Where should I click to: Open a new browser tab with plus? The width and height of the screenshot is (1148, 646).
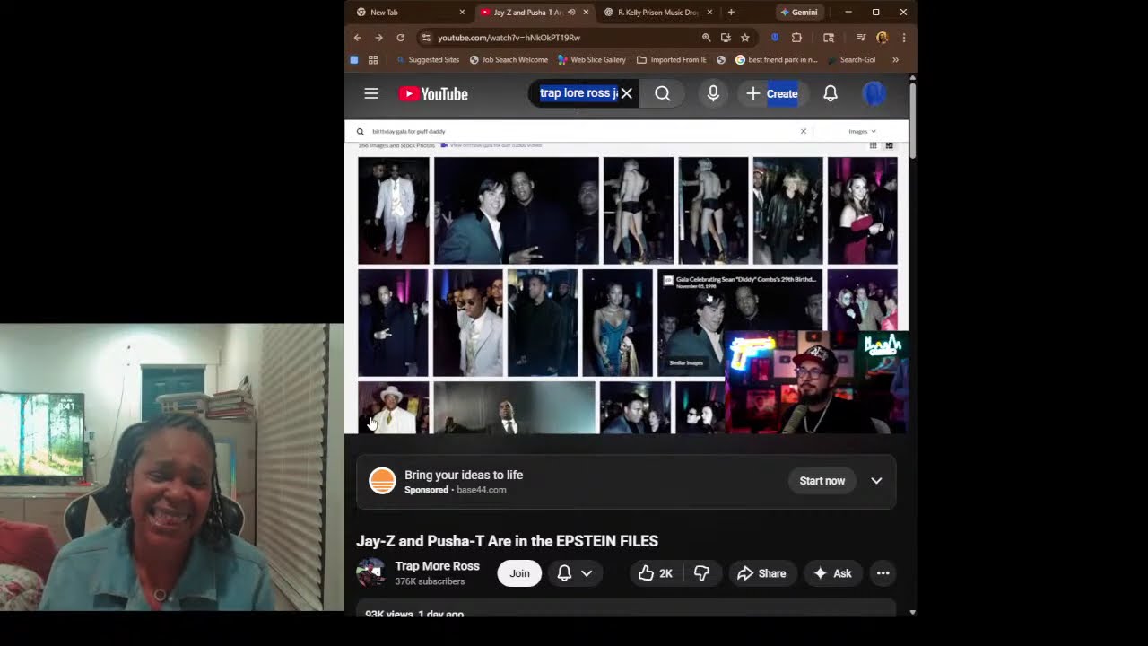tap(731, 13)
